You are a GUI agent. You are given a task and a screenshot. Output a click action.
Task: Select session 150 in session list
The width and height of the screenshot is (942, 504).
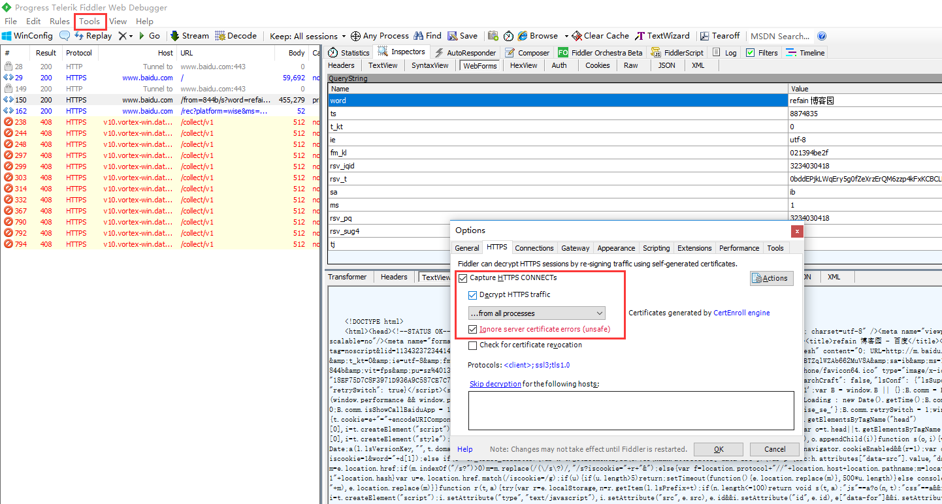coord(160,100)
